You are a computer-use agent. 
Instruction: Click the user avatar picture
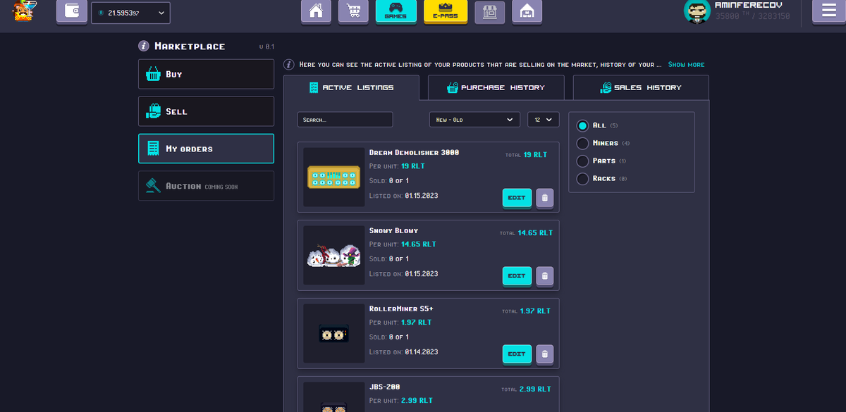(x=697, y=12)
